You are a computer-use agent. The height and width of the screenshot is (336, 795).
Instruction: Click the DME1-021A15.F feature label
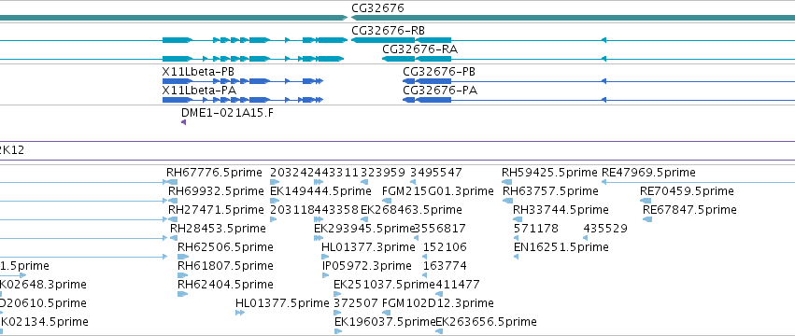click(227, 113)
